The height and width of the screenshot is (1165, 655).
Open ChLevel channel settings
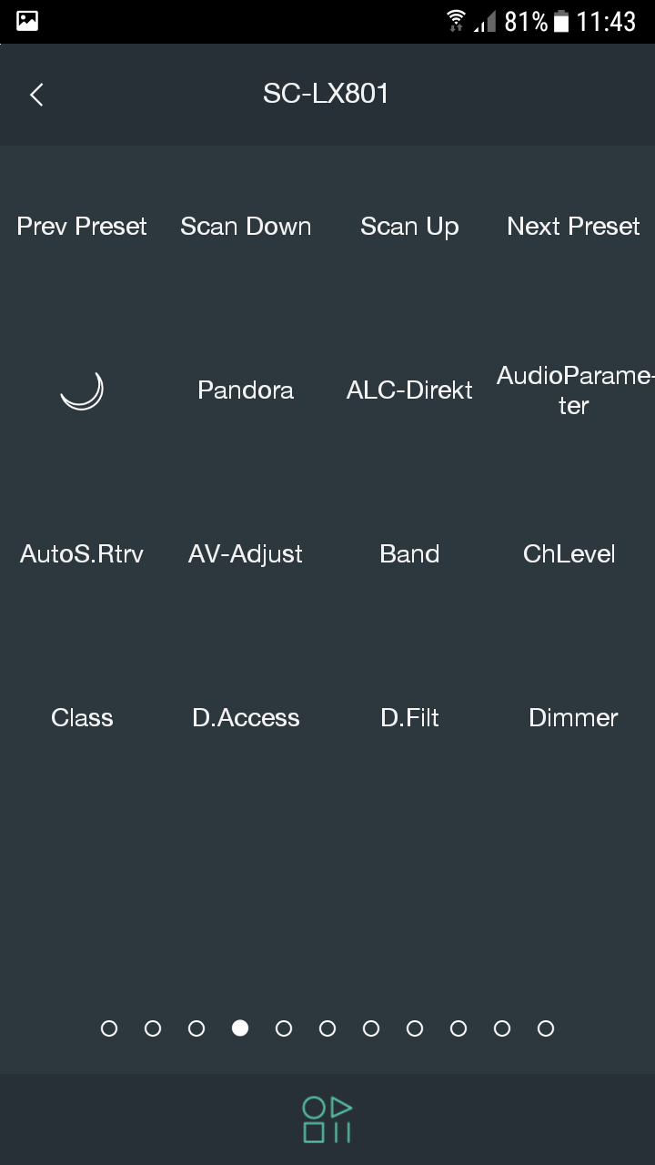click(x=569, y=554)
